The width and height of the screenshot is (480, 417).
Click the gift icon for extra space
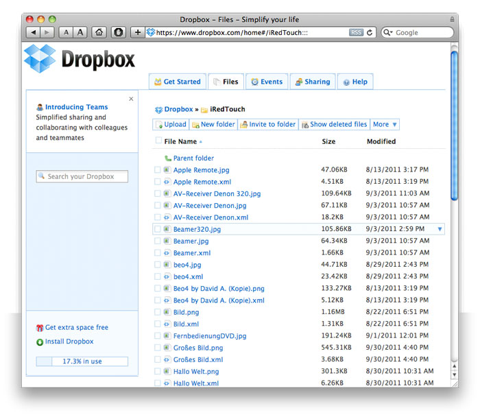(40, 328)
